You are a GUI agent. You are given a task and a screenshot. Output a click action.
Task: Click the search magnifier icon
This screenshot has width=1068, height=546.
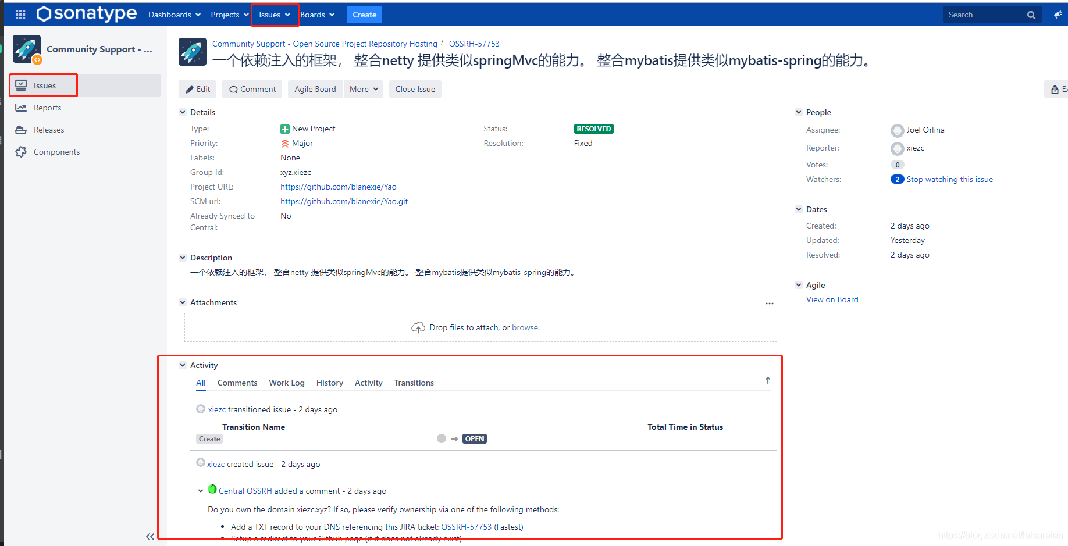pos(1031,15)
